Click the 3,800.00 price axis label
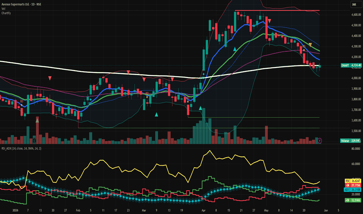 (356, 99)
